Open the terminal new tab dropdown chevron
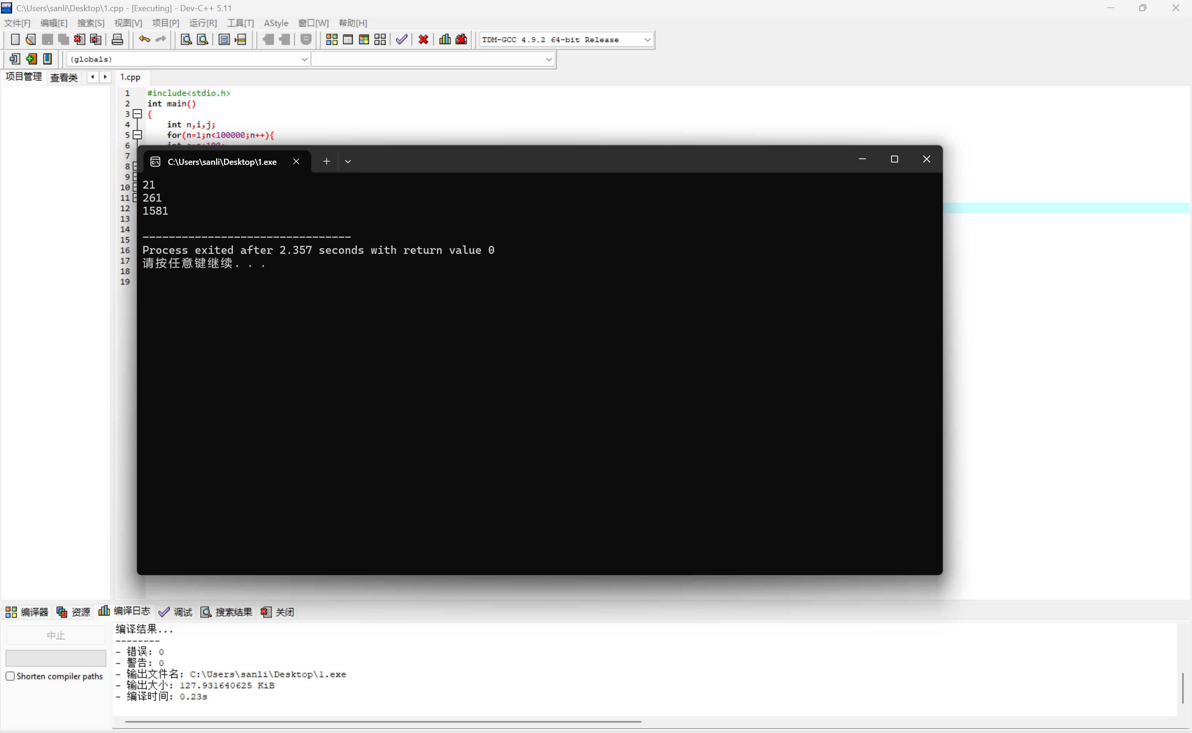 click(x=347, y=162)
